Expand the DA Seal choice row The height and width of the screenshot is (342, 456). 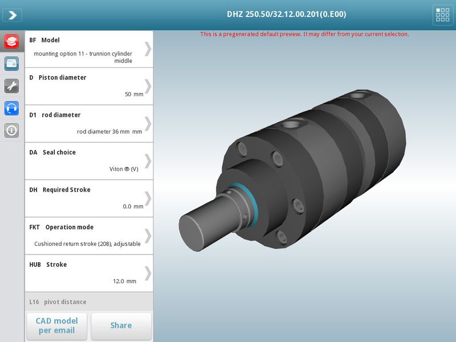pyautogui.click(x=88, y=160)
